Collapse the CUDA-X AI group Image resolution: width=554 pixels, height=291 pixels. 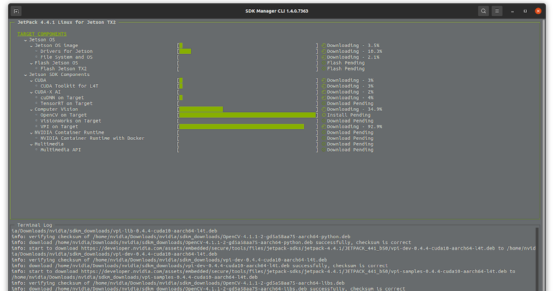coord(31,91)
